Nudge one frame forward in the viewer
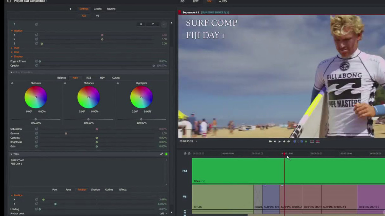Screen dimensions: 385x216 284,141
